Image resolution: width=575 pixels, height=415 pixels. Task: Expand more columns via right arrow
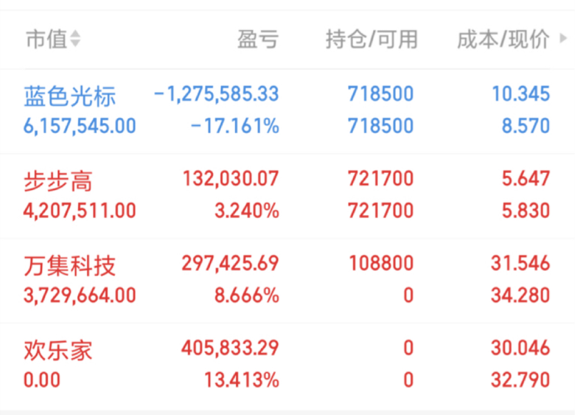(x=563, y=38)
